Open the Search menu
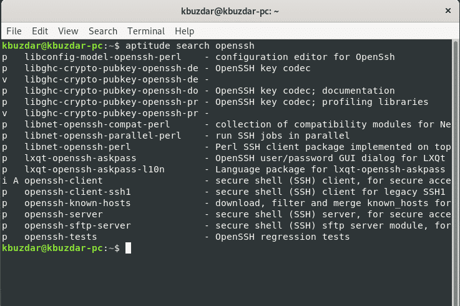 tap(103, 31)
